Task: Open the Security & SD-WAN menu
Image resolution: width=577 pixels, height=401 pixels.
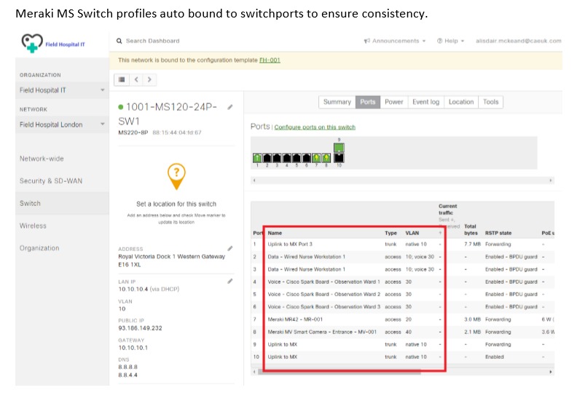Action: (x=51, y=180)
